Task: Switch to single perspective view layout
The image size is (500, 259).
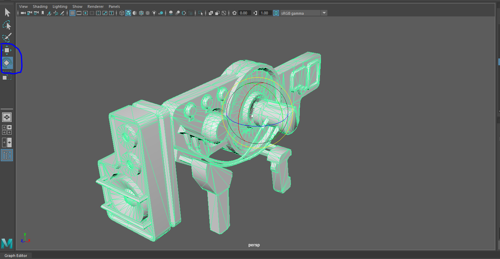Action: click(7, 117)
